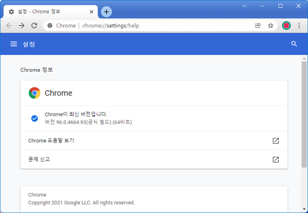Click the 'Chrome이 최신 버전입니다.' status text
Image resolution: width=308 pixels, height=213 pixels.
(x=76, y=114)
